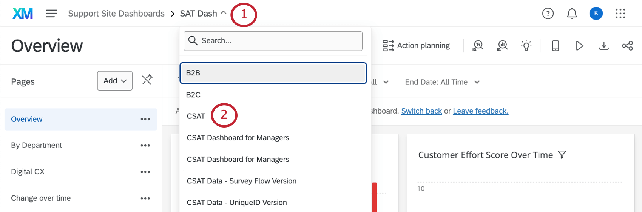
Task: Click the Leave feedback link
Action: [x=480, y=111]
